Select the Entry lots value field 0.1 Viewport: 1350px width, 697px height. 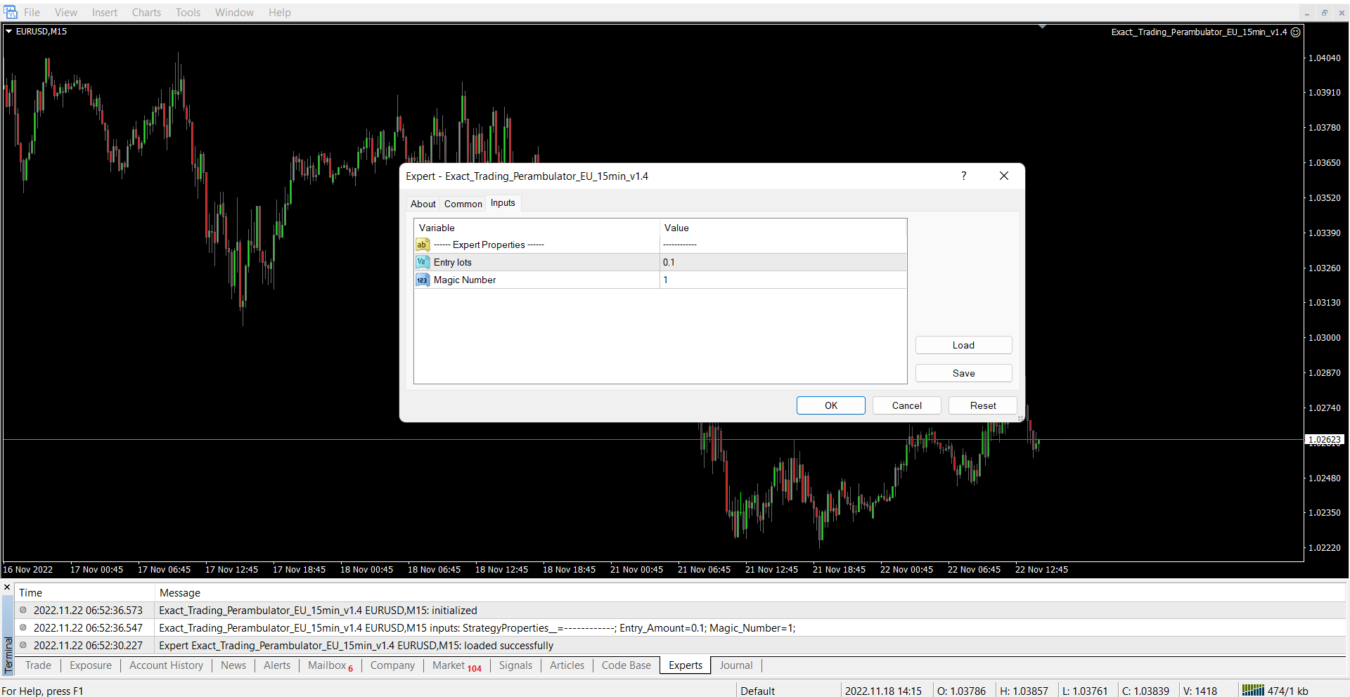[x=782, y=262]
